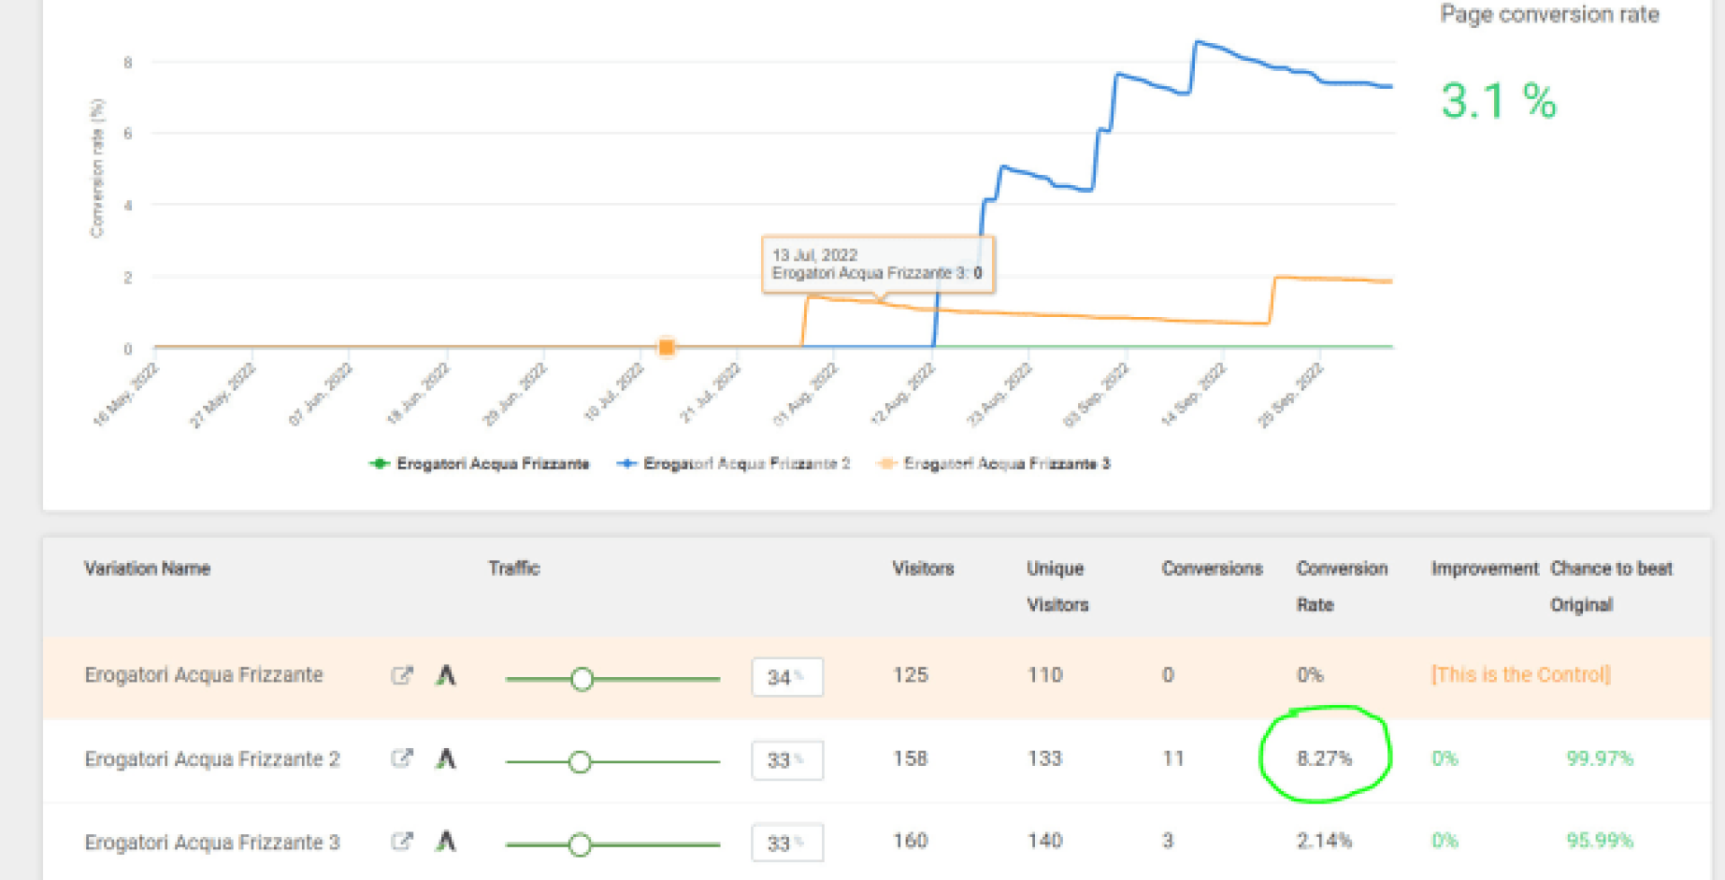This screenshot has height=880, width=1725.
Task: Click the A icon for Erogatori Acqua Frizzante 3
Action: click(446, 841)
